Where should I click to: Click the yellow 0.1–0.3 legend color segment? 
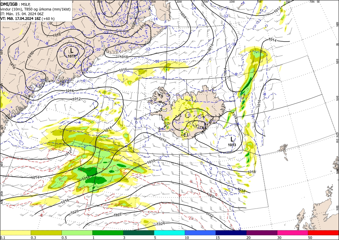(15, 233)
